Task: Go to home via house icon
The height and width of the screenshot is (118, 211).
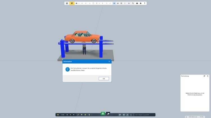Action: tap(67, 3)
